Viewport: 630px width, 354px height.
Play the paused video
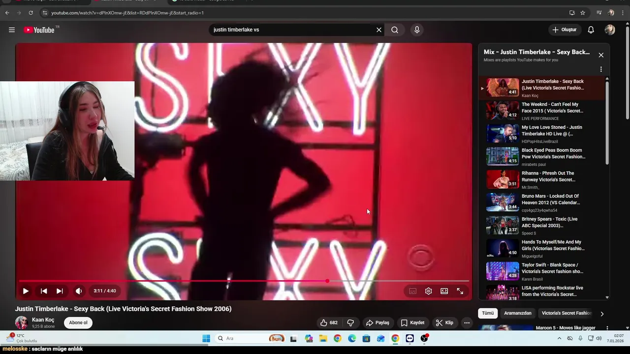point(26,291)
